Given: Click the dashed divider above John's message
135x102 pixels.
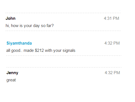Looking at the screenshot, I should (63, 13).
